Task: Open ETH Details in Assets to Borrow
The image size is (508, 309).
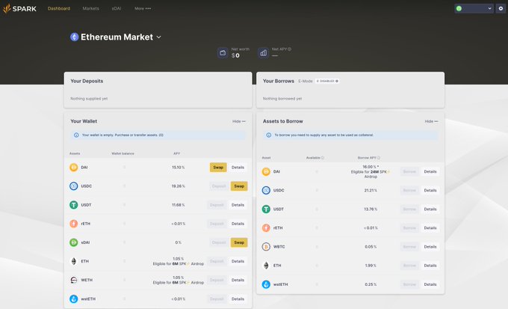Action: point(430,266)
